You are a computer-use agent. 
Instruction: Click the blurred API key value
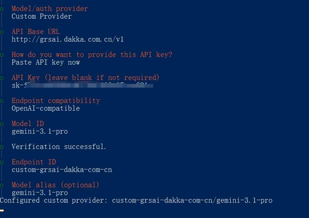pyautogui.click(x=82, y=85)
